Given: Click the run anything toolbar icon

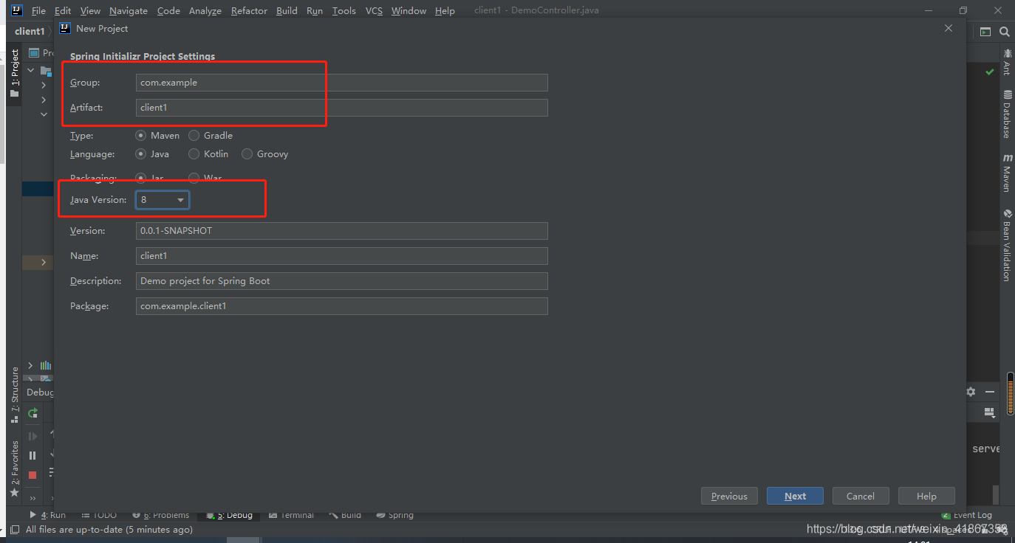Looking at the screenshot, I should (x=985, y=32).
